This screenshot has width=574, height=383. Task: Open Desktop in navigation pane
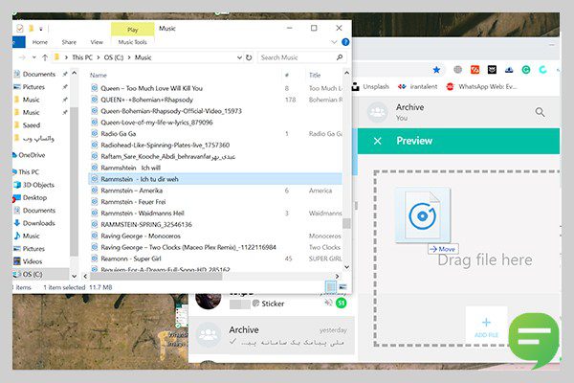click(x=34, y=197)
